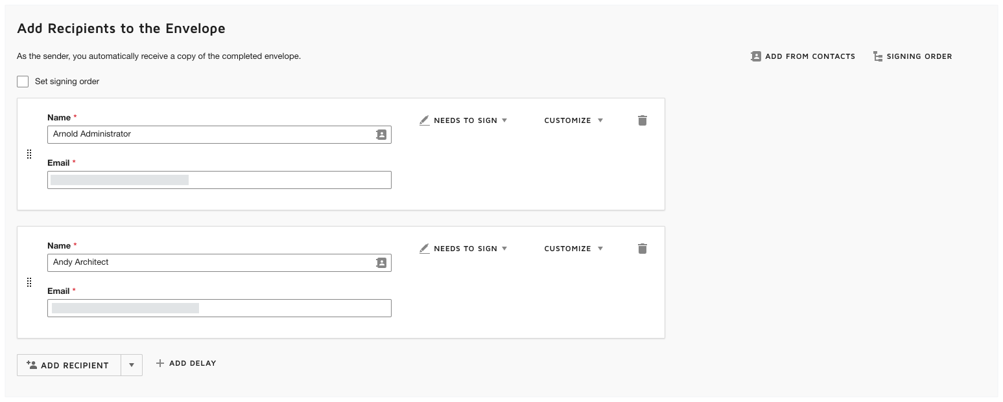This screenshot has height=402, width=1003.
Task: Click the drag handle for Andy Architect's card
Action: [29, 282]
